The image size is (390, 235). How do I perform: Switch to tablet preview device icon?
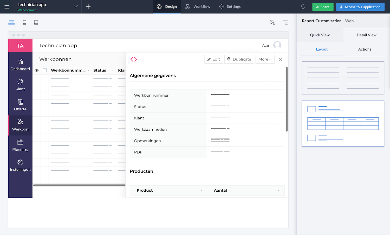click(36, 23)
